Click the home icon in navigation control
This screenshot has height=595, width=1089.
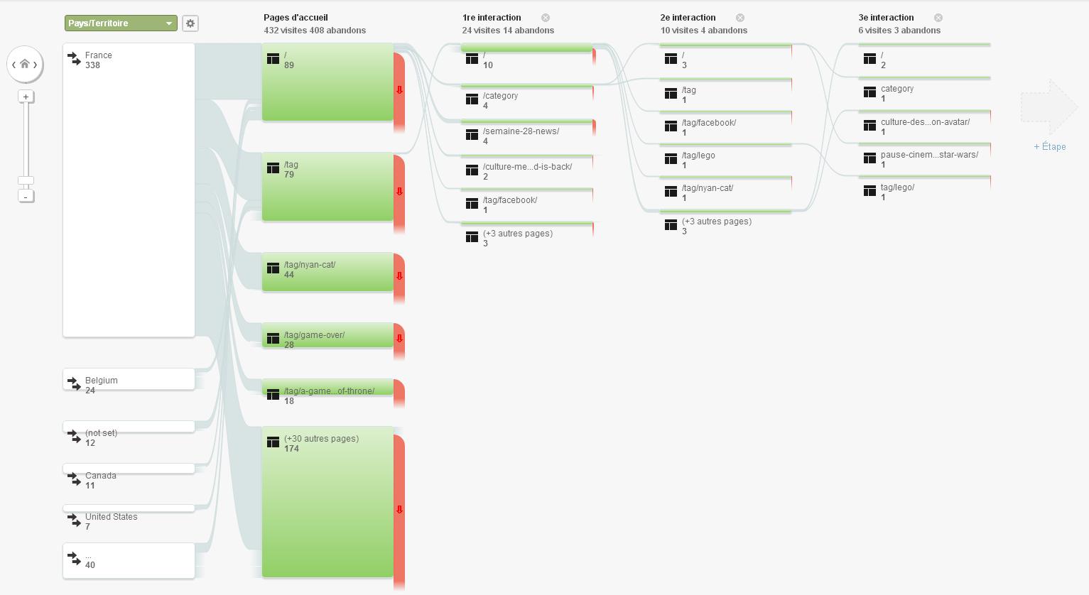pos(25,64)
